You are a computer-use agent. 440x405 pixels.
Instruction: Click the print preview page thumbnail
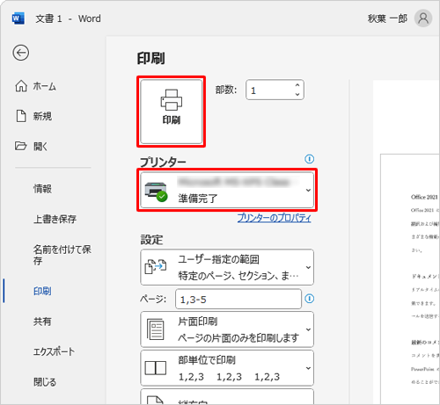(410, 278)
